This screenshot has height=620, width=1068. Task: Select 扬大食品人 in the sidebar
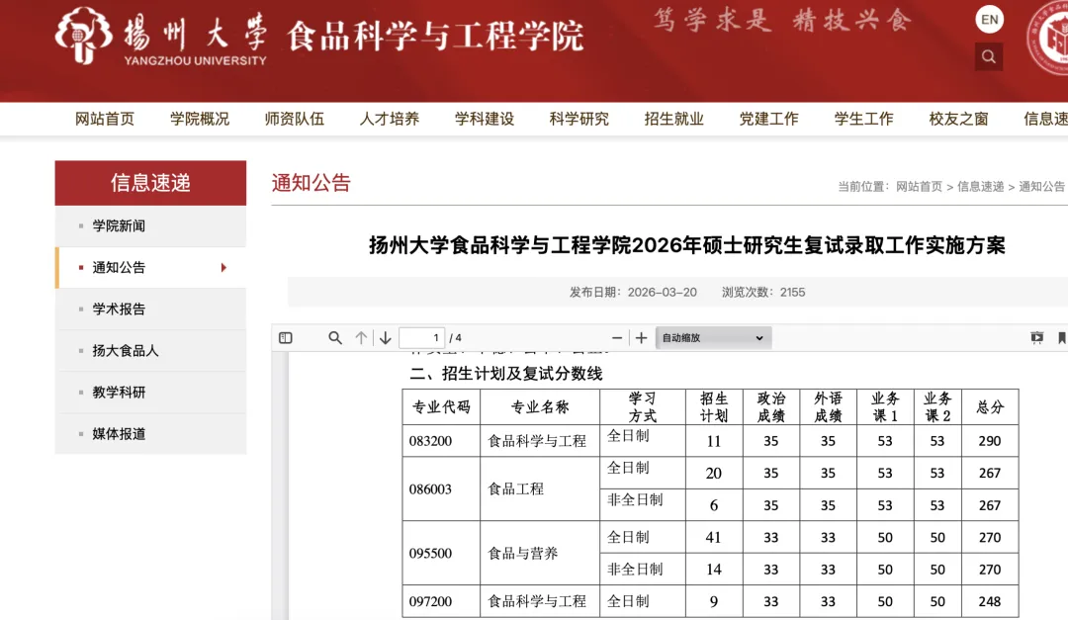point(150,351)
